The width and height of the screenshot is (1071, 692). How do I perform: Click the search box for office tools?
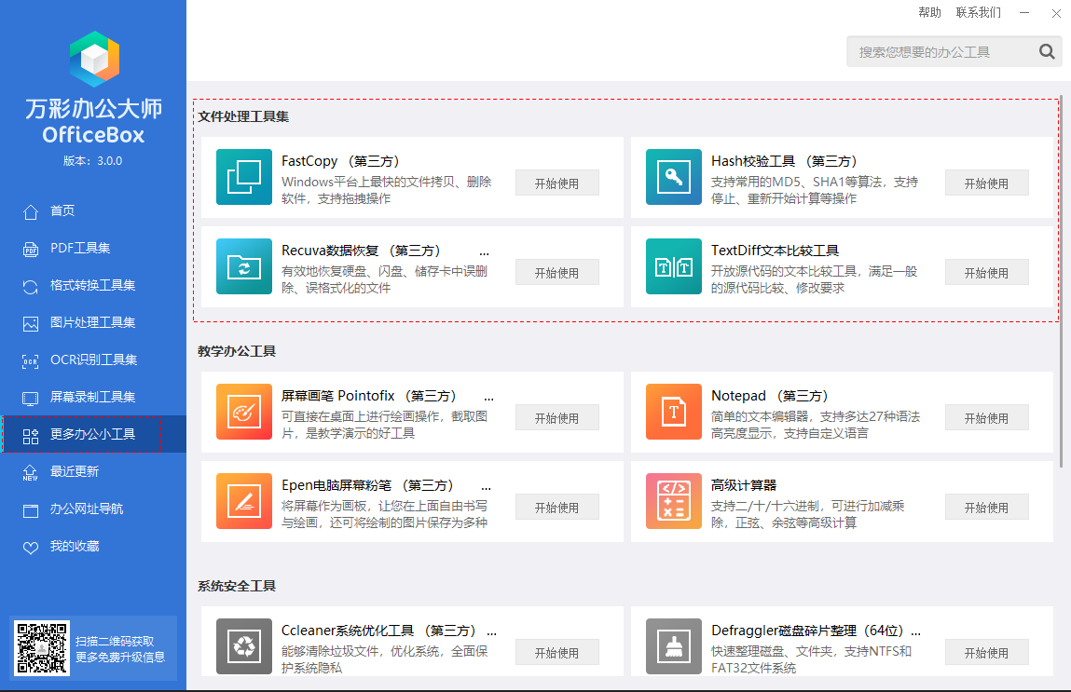tap(940, 52)
